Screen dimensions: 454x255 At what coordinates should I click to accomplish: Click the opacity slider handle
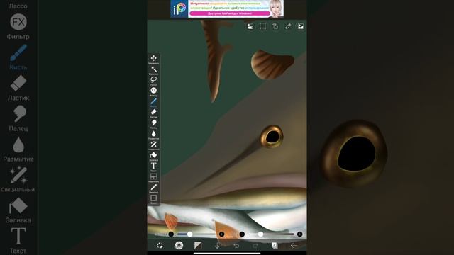click(260, 234)
